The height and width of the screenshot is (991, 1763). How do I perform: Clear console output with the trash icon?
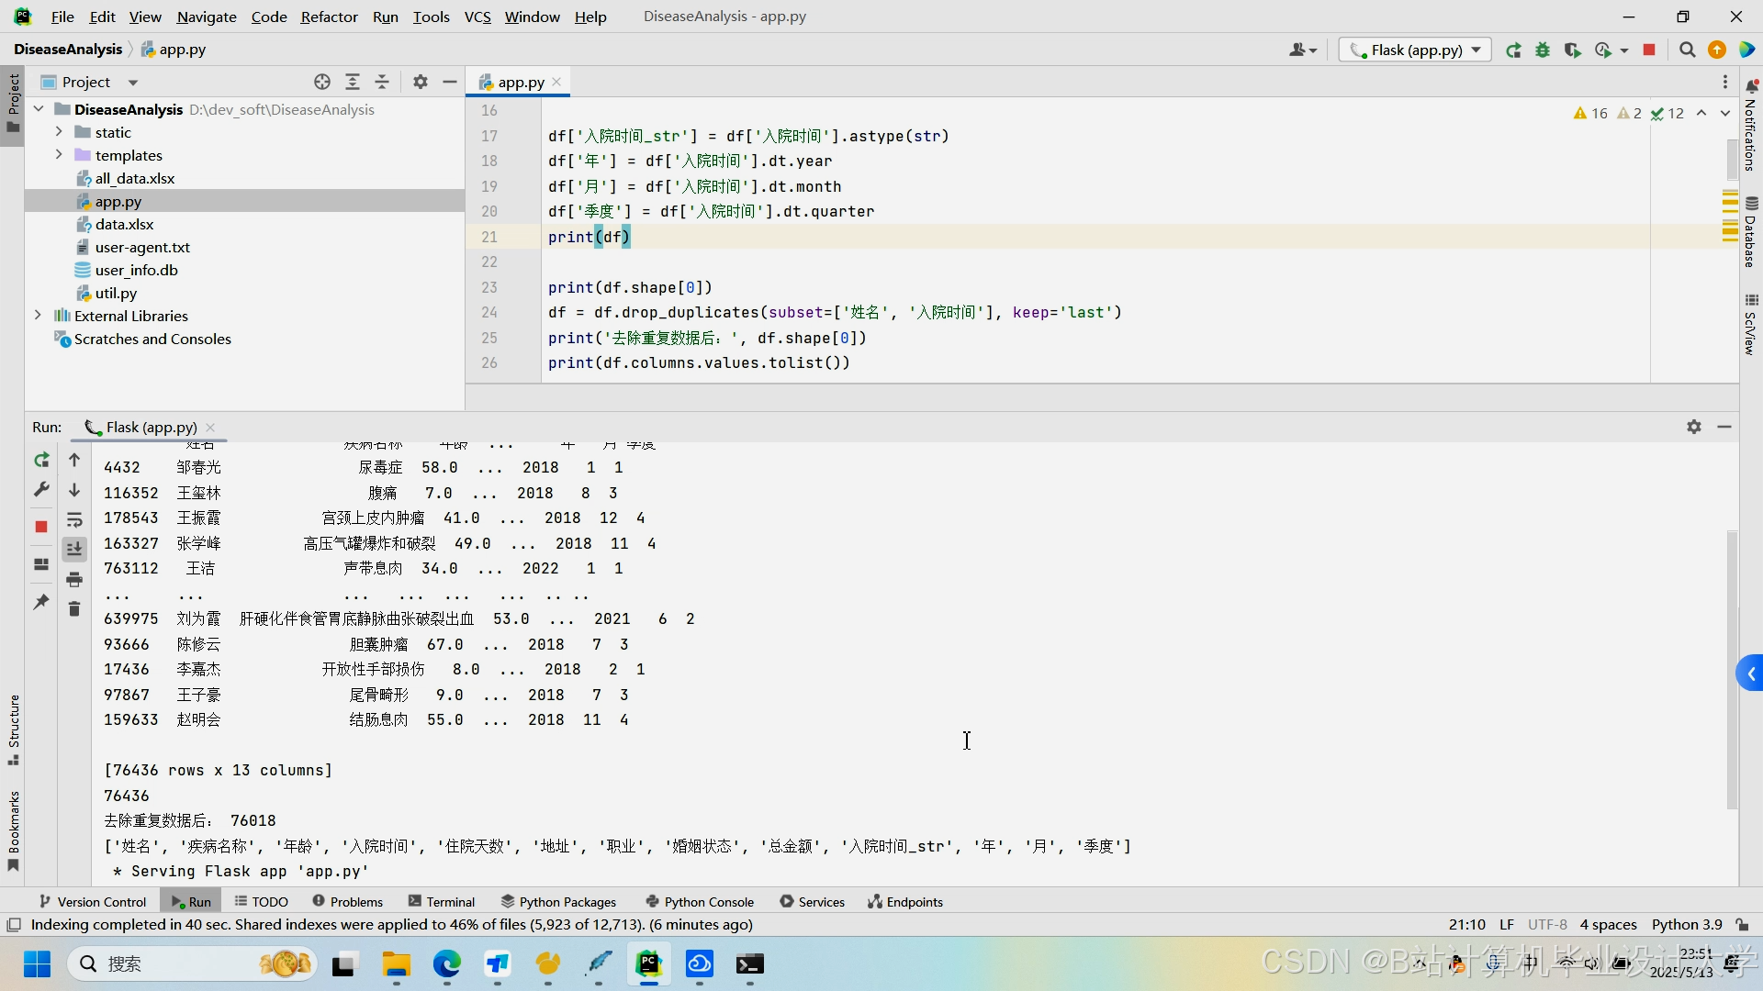pos(74,608)
